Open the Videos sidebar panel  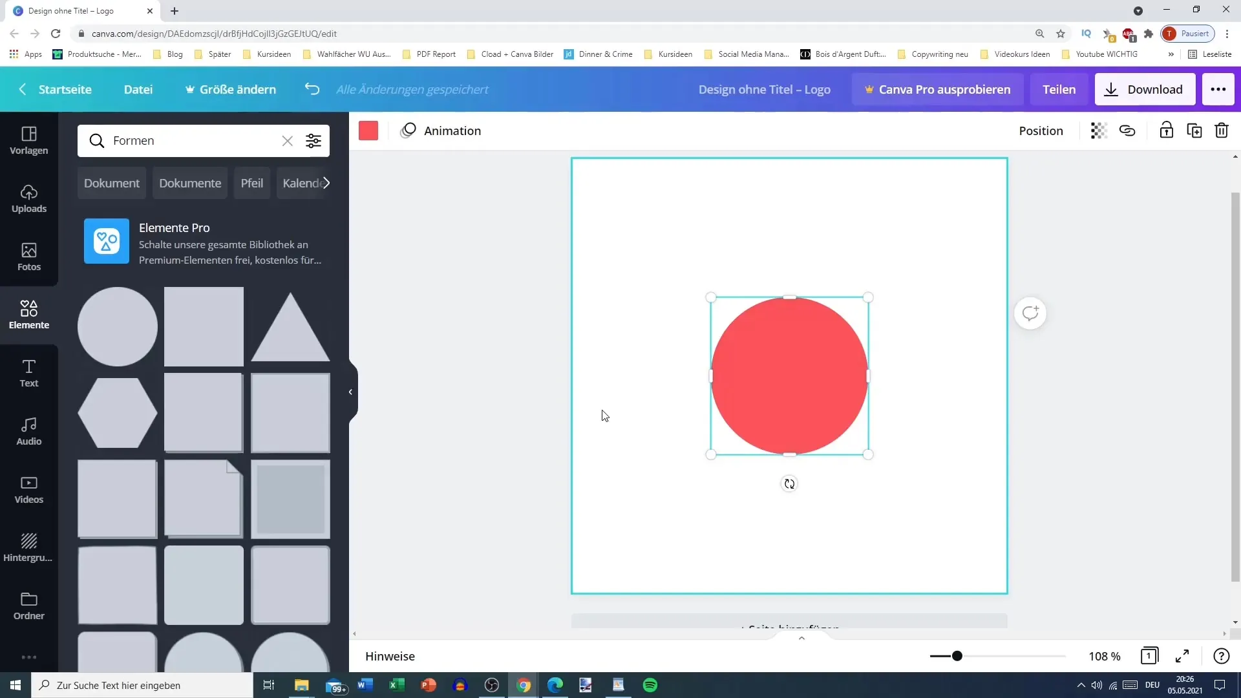(28, 489)
